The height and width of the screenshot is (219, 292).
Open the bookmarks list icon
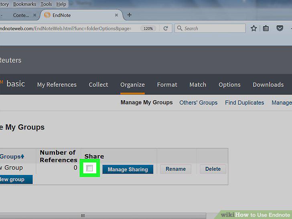click(x=266, y=28)
